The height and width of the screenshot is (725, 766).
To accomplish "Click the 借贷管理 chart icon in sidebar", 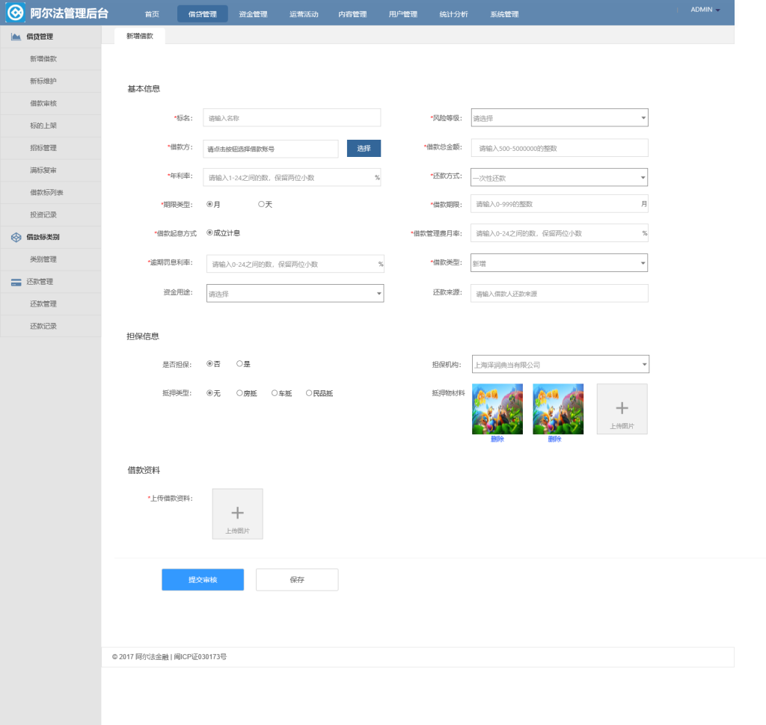I will [16, 37].
